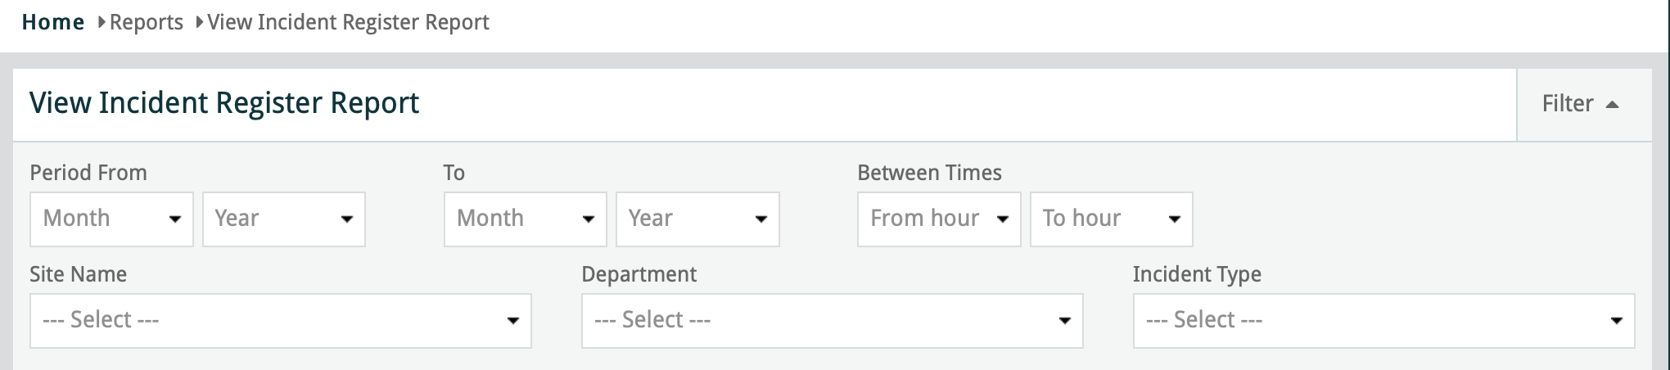Collapse the Filter panel

pyautogui.click(x=1580, y=104)
